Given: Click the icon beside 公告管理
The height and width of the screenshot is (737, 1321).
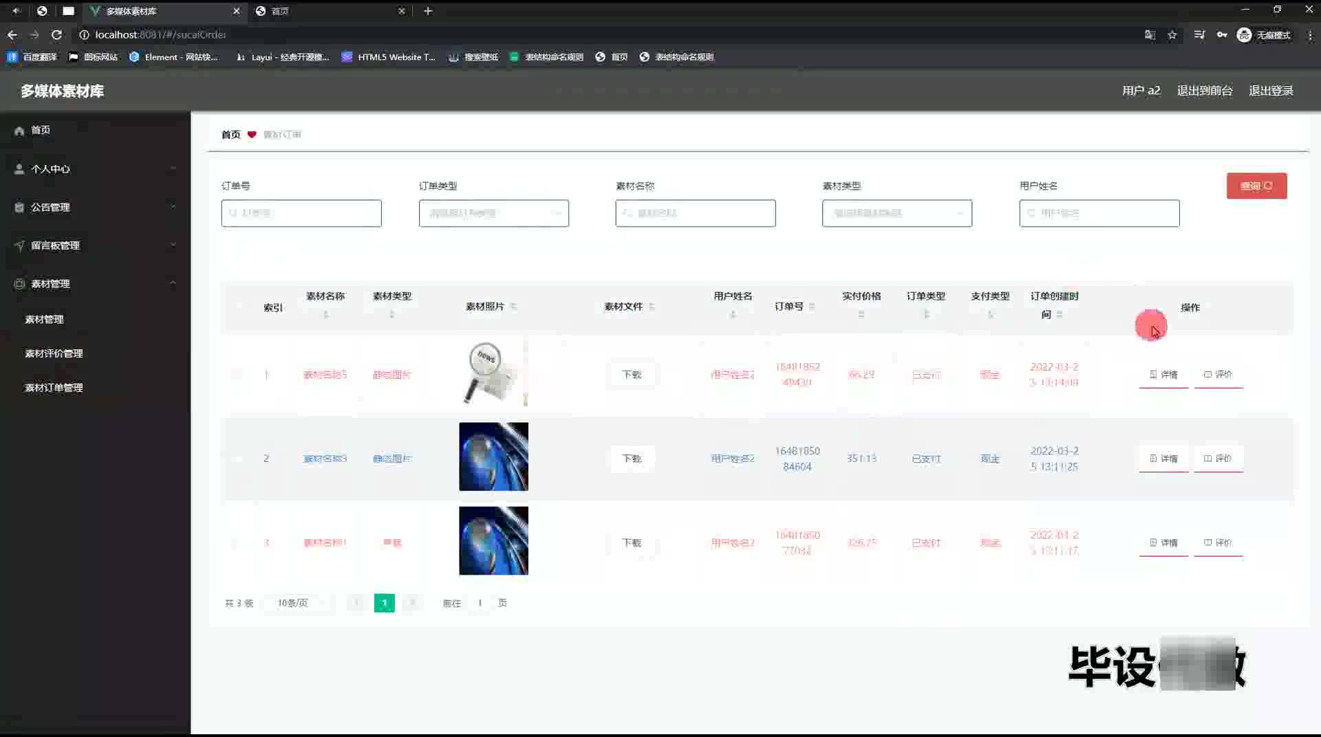Looking at the screenshot, I should [19, 208].
